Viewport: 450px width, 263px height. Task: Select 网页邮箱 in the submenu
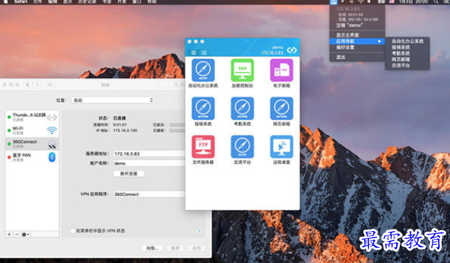[x=400, y=59]
